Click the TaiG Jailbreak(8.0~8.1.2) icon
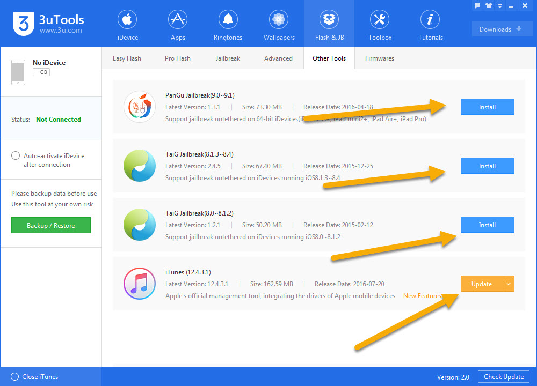 [x=140, y=225]
